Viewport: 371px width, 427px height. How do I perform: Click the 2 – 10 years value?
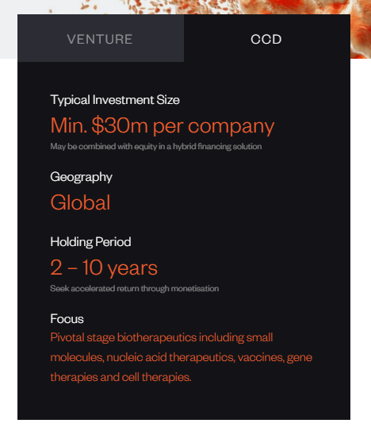[x=104, y=268]
